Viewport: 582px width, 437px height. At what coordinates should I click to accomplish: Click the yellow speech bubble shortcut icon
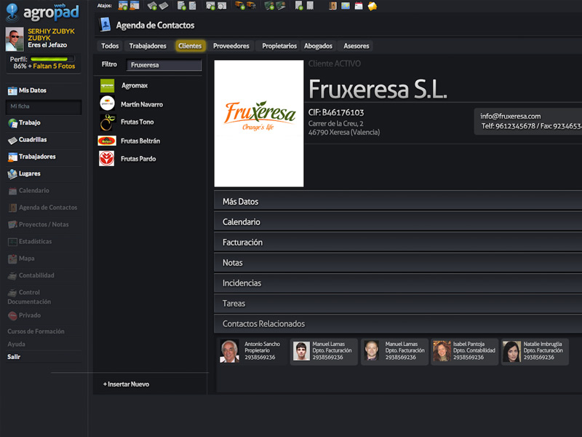(x=372, y=6)
